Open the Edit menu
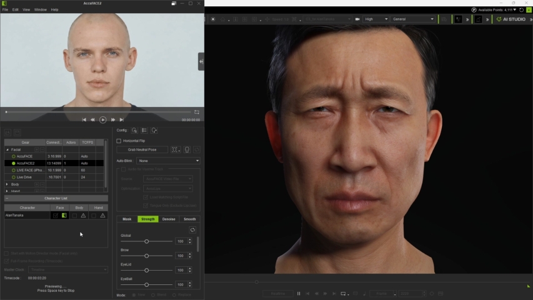Viewport: 533px width, 300px height. tap(15, 10)
